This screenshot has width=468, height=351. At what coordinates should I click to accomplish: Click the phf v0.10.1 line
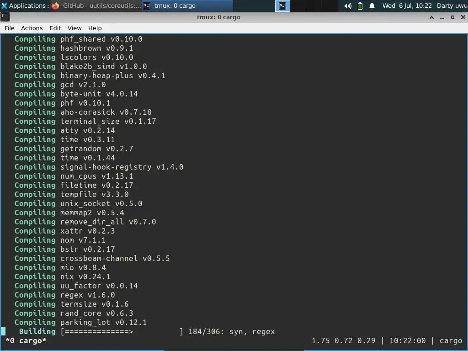click(x=62, y=103)
